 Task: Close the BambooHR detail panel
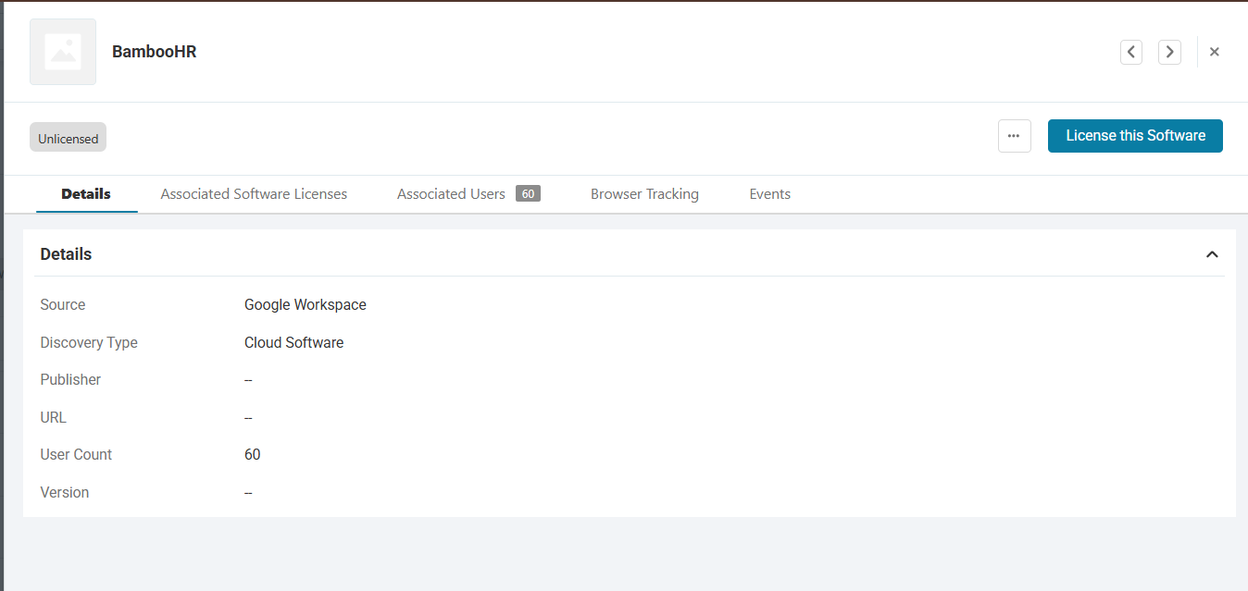(1215, 52)
